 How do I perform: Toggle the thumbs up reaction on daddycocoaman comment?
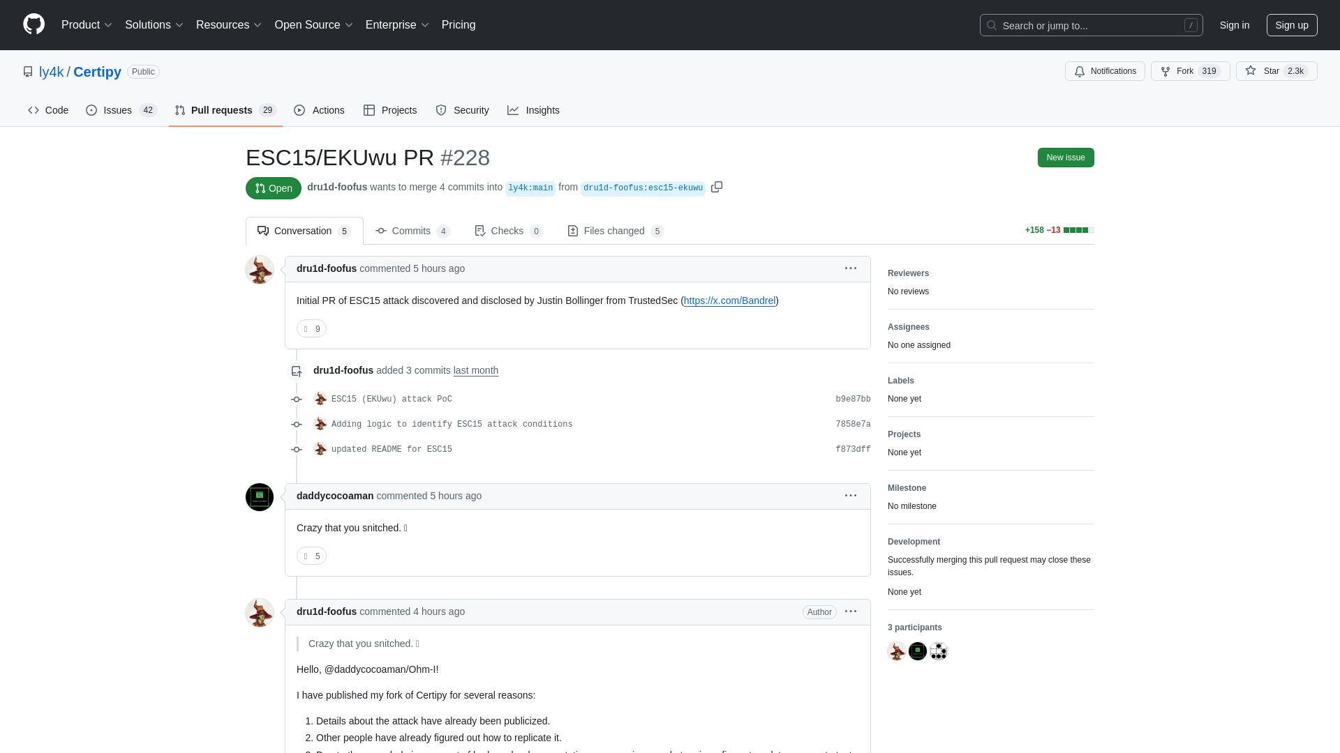[311, 555]
